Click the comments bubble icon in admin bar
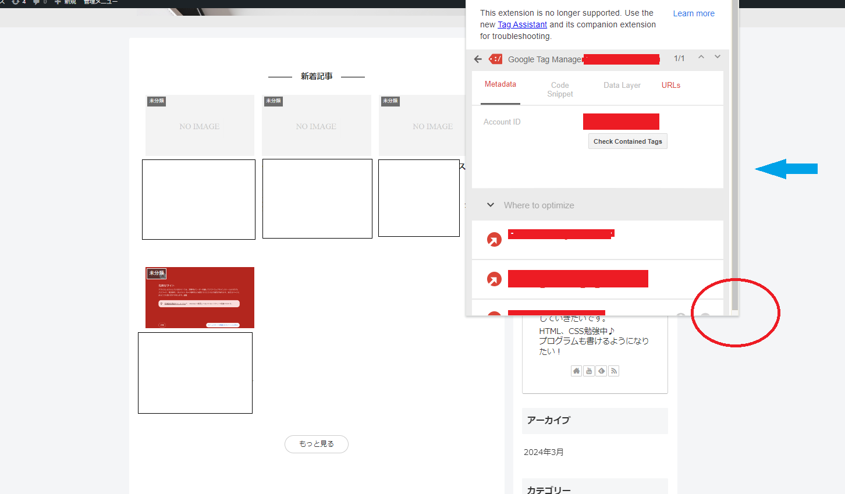The height and width of the screenshot is (494, 845). pos(35,2)
